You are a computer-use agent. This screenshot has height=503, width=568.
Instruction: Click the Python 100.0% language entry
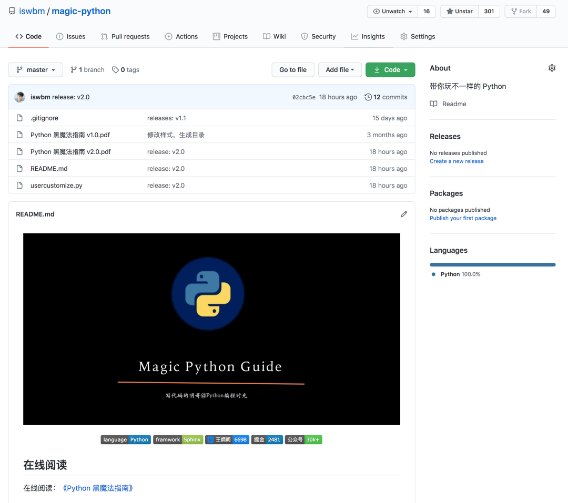click(x=456, y=274)
